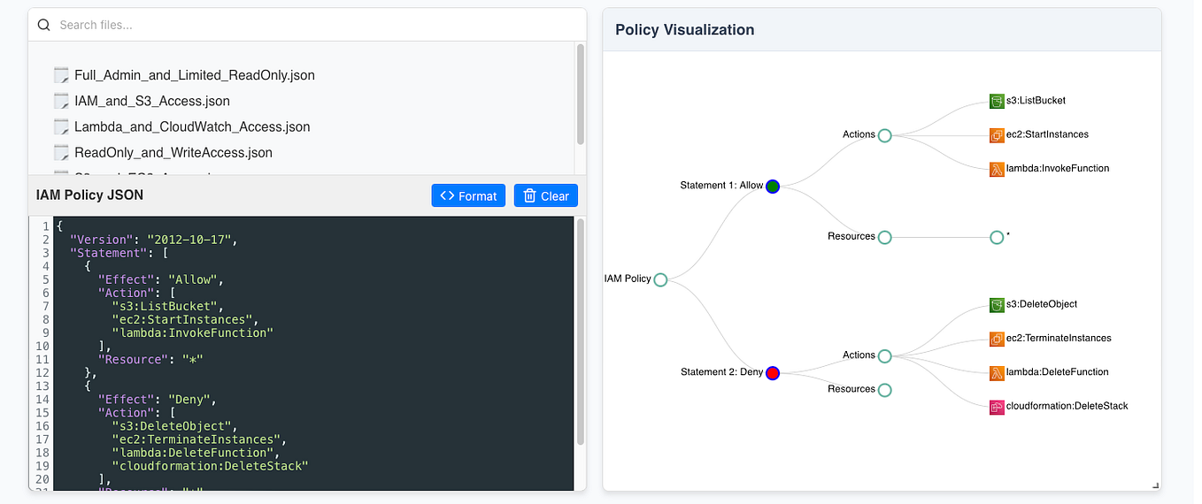Toggle the Actions node under Statement 2
This screenshot has height=504, width=1202.
coord(884,356)
